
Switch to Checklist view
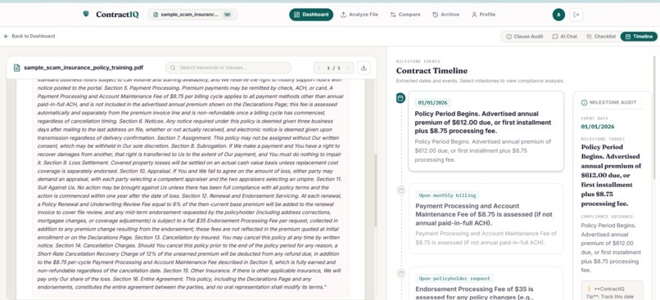pos(601,37)
